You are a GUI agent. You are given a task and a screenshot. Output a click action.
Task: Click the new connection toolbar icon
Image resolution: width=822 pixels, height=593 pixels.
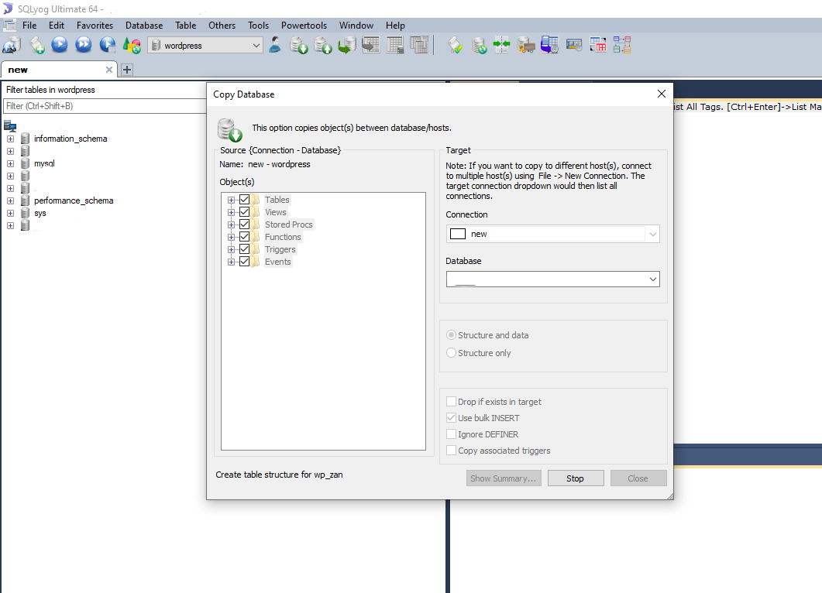(11, 46)
